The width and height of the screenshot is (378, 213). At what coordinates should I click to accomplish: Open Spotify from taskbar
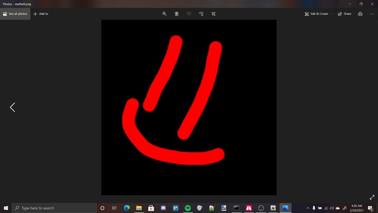pos(188,208)
